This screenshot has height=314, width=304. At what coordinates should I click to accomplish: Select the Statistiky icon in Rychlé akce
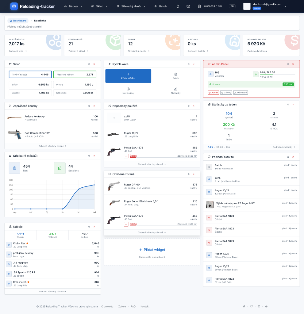pyautogui.click(x=175, y=89)
